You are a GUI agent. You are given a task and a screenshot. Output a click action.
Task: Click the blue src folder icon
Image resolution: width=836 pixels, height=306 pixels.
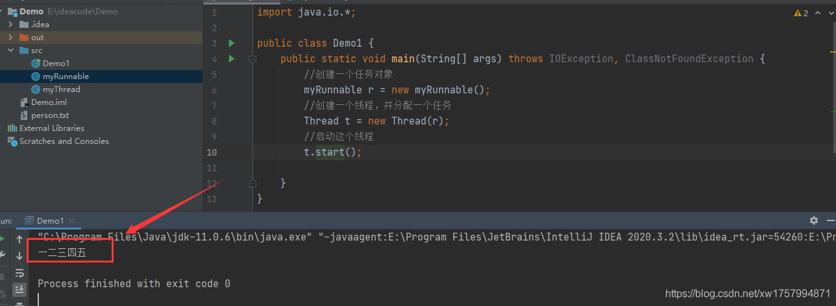pyautogui.click(x=24, y=51)
